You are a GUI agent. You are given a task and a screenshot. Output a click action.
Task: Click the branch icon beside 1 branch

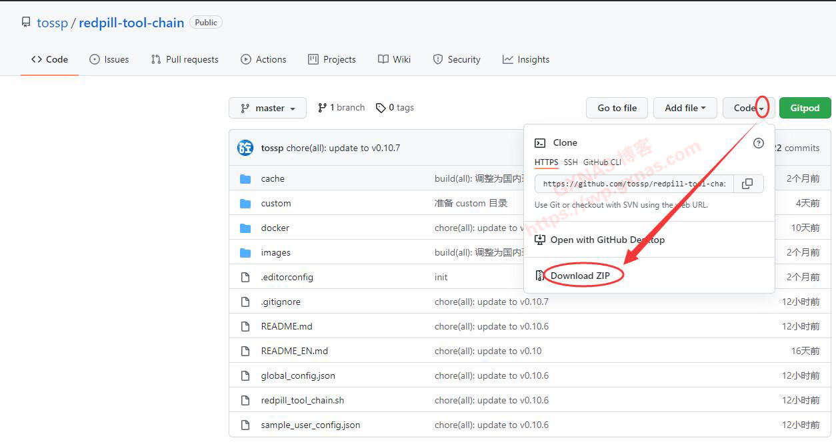coord(323,108)
